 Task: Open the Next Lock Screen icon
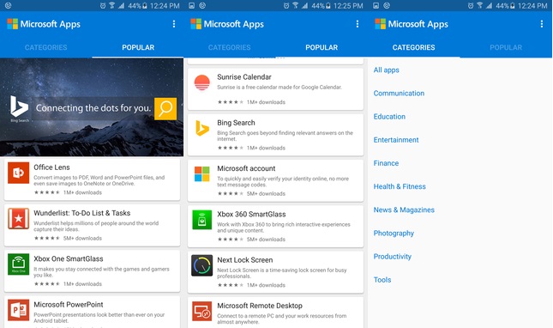point(202,265)
